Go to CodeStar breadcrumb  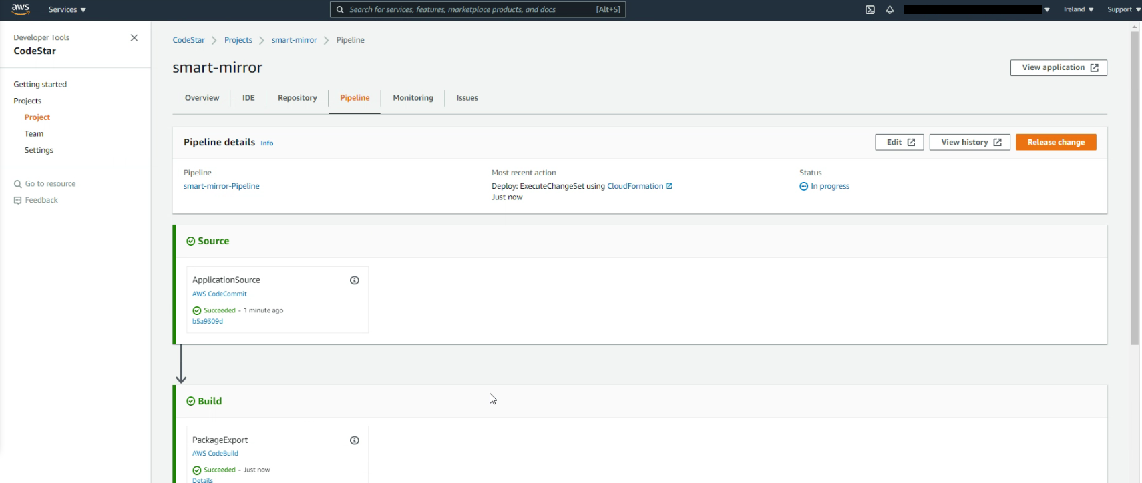click(188, 40)
